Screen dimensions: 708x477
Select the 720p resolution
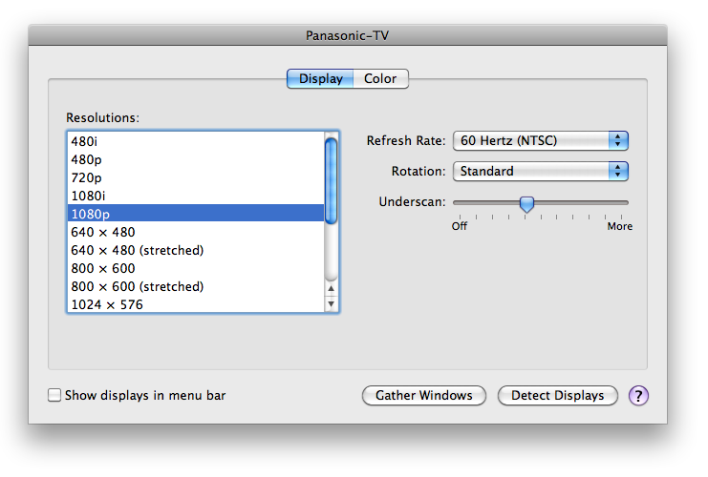coord(196,177)
